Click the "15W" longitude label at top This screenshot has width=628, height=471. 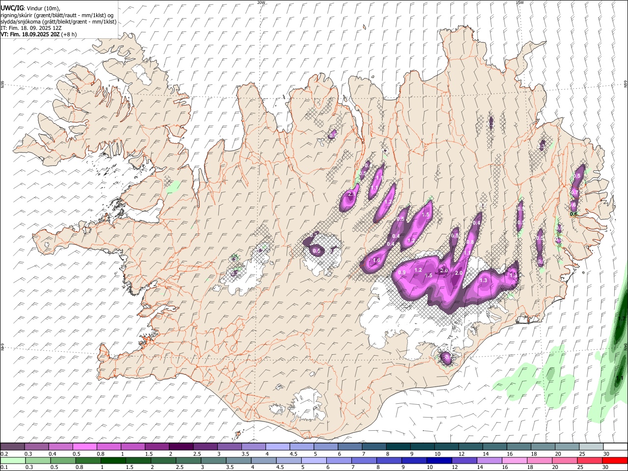click(520, 2)
